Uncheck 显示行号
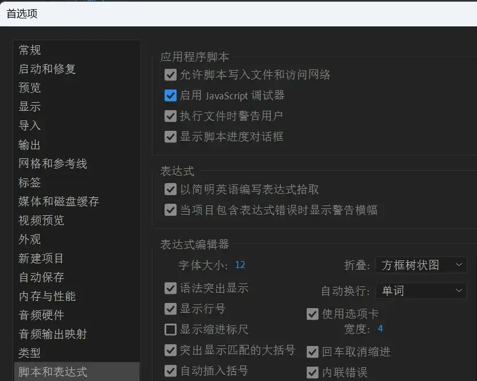Screen dimensions: 477x381 [170, 309]
